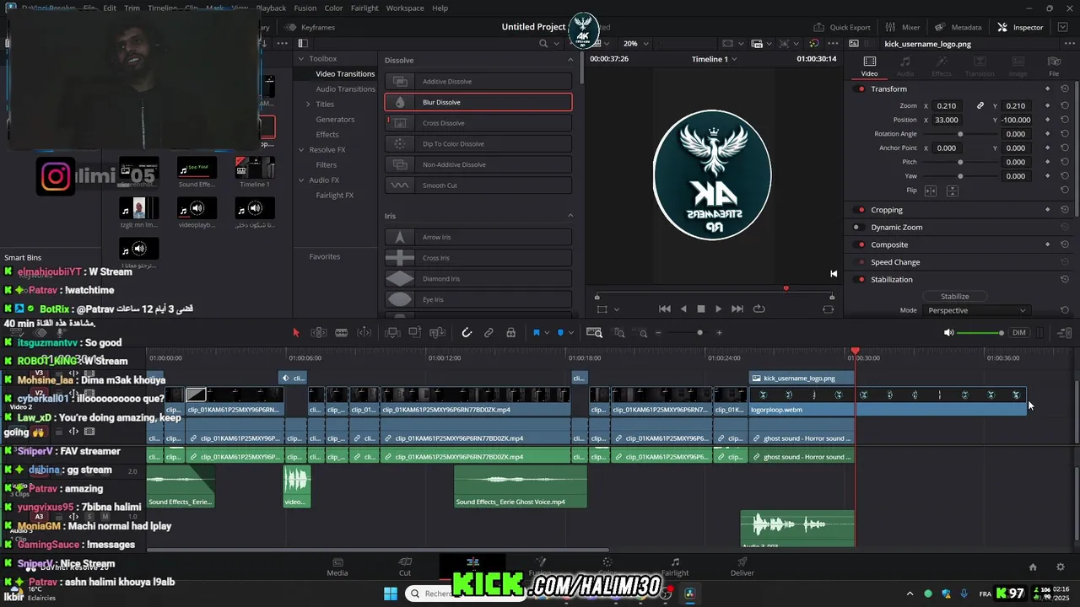The image size is (1080, 607).
Task: Click the Stabilize button
Action: pos(954,297)
